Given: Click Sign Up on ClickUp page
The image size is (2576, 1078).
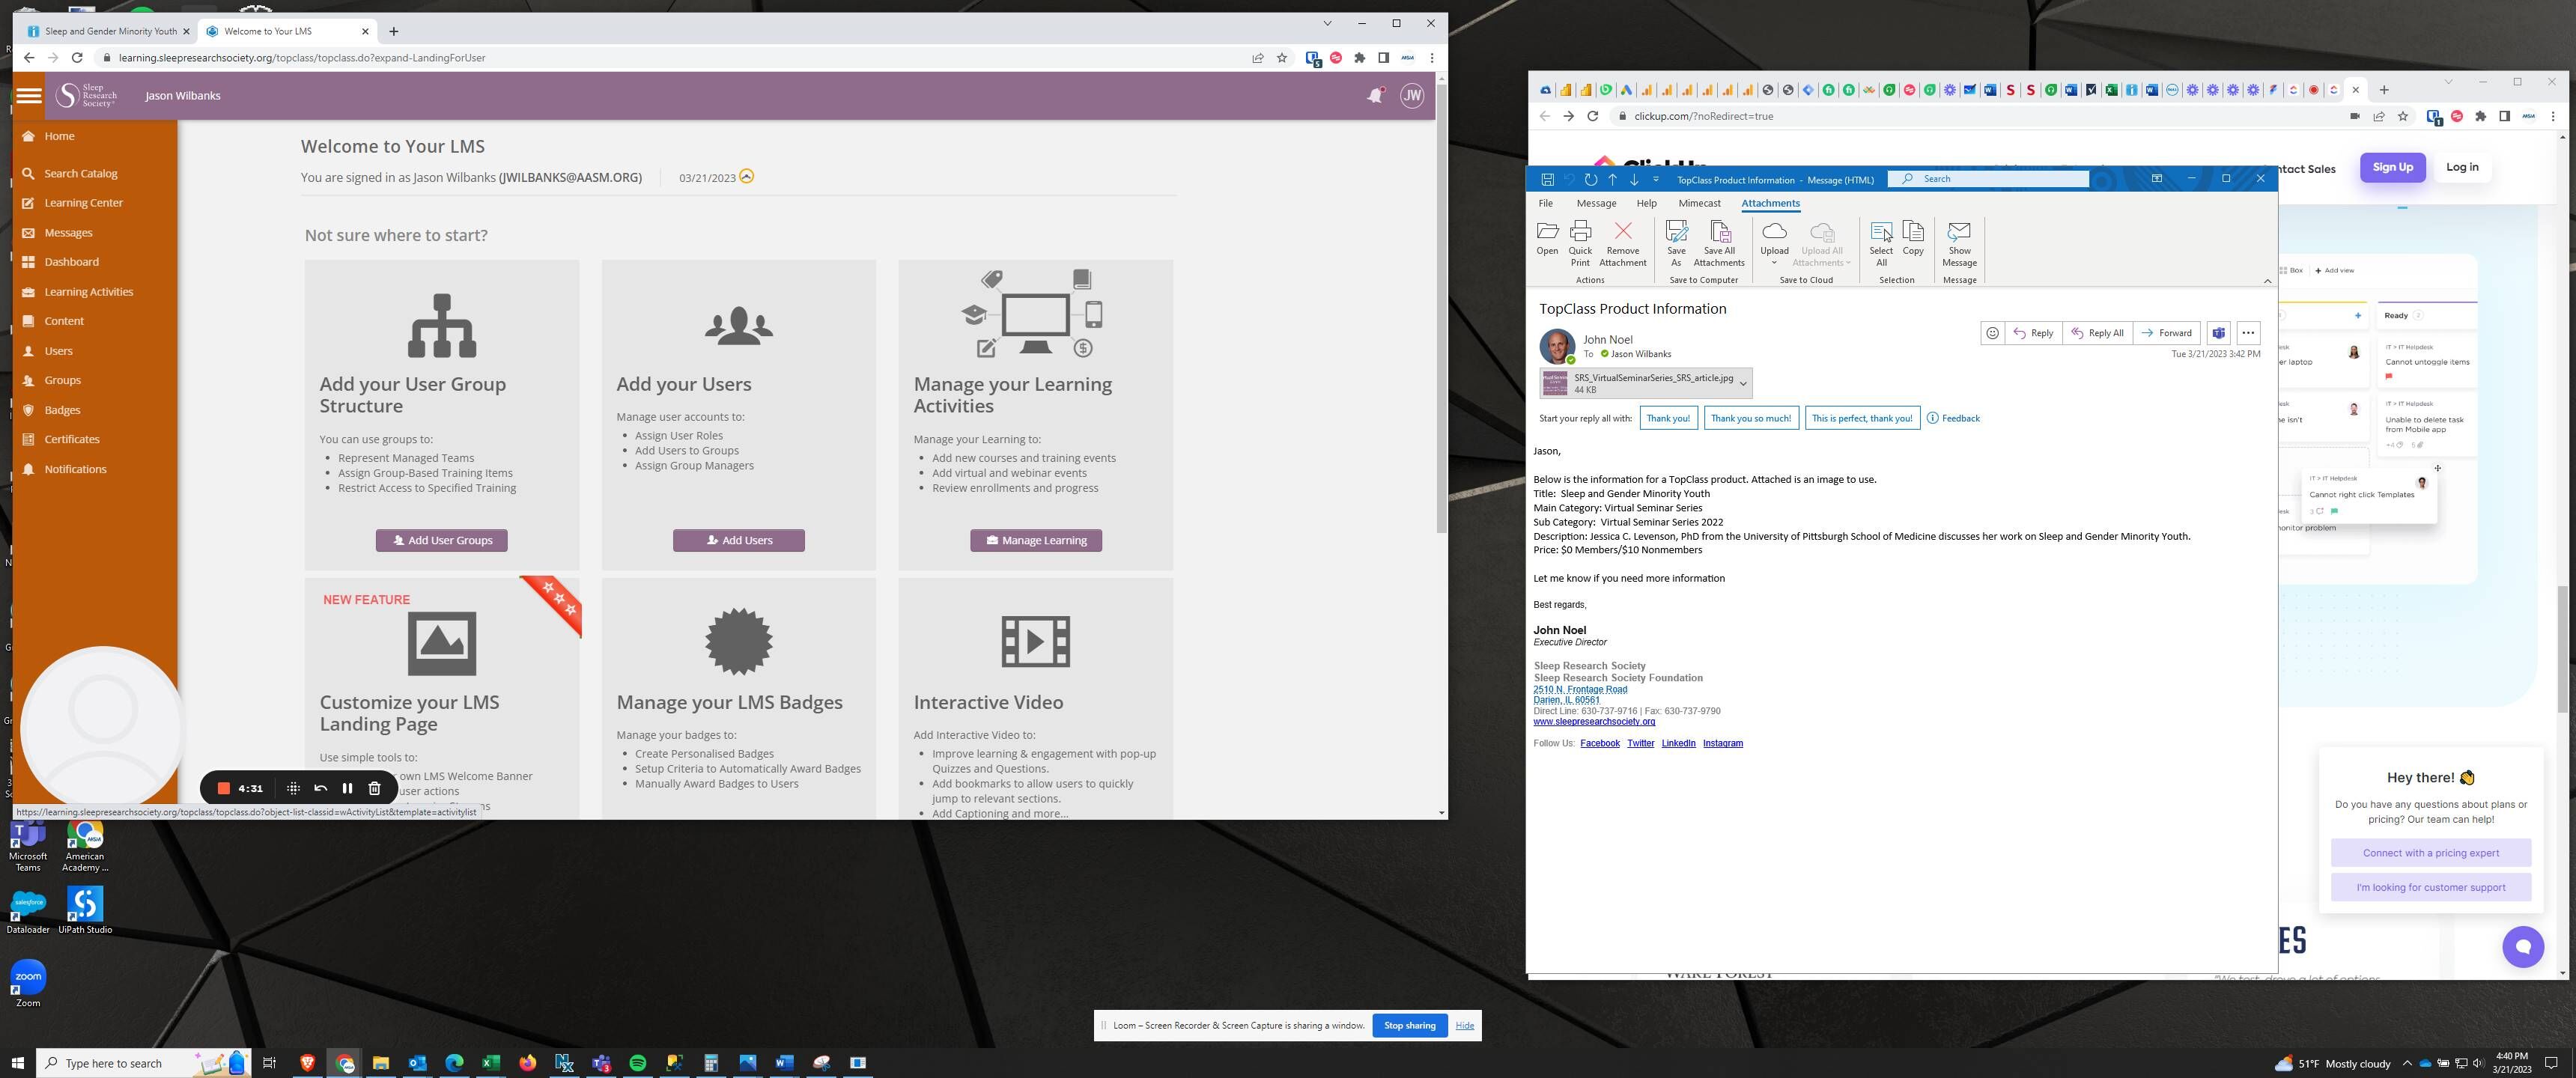Looking at the screenshot, I should point(2392,167).
